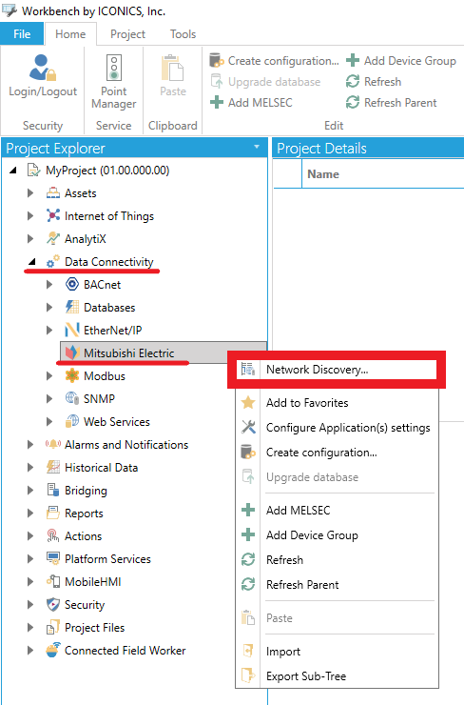Click the Add MELSEC ribbon button
The image size is (464, 705).
tap(252, 103)
